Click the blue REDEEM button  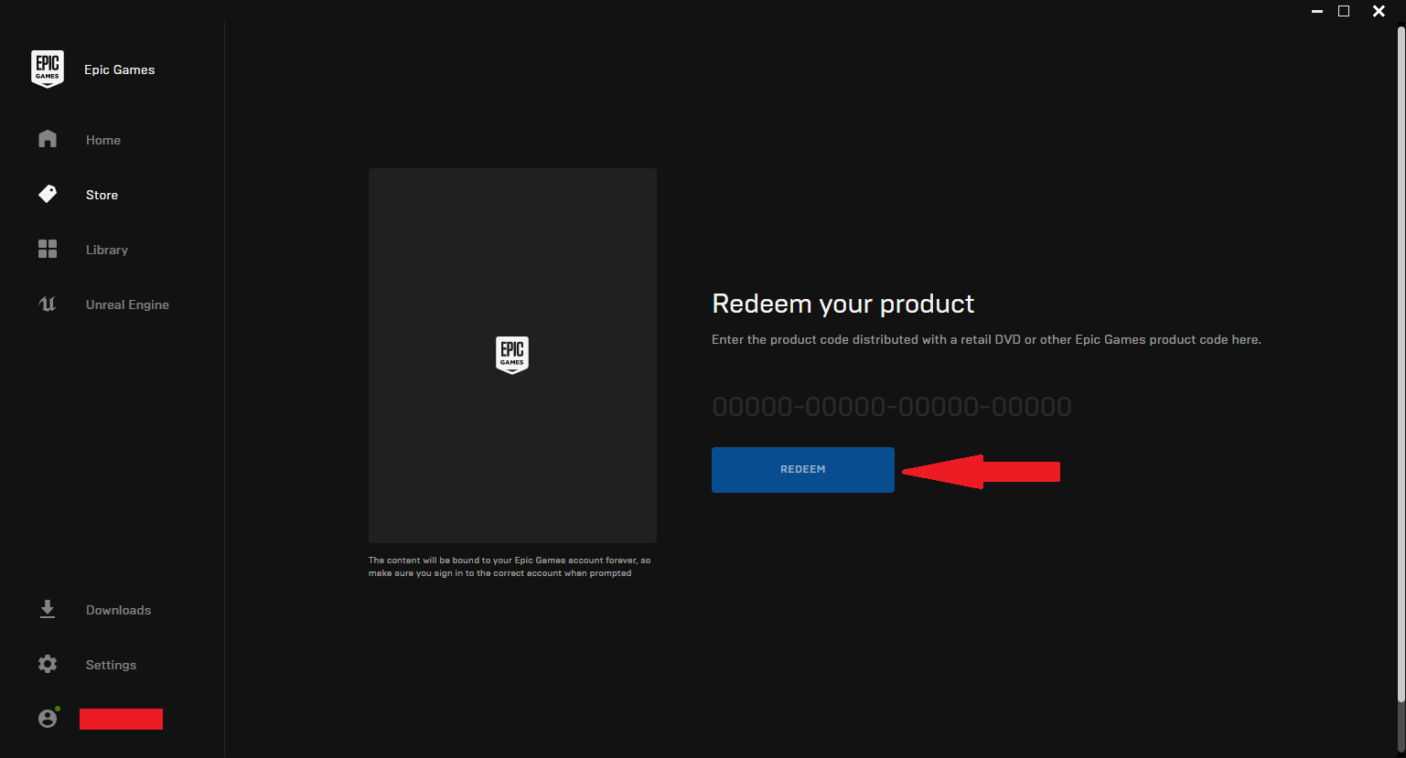pyautogui.click(x=803, y=470)
